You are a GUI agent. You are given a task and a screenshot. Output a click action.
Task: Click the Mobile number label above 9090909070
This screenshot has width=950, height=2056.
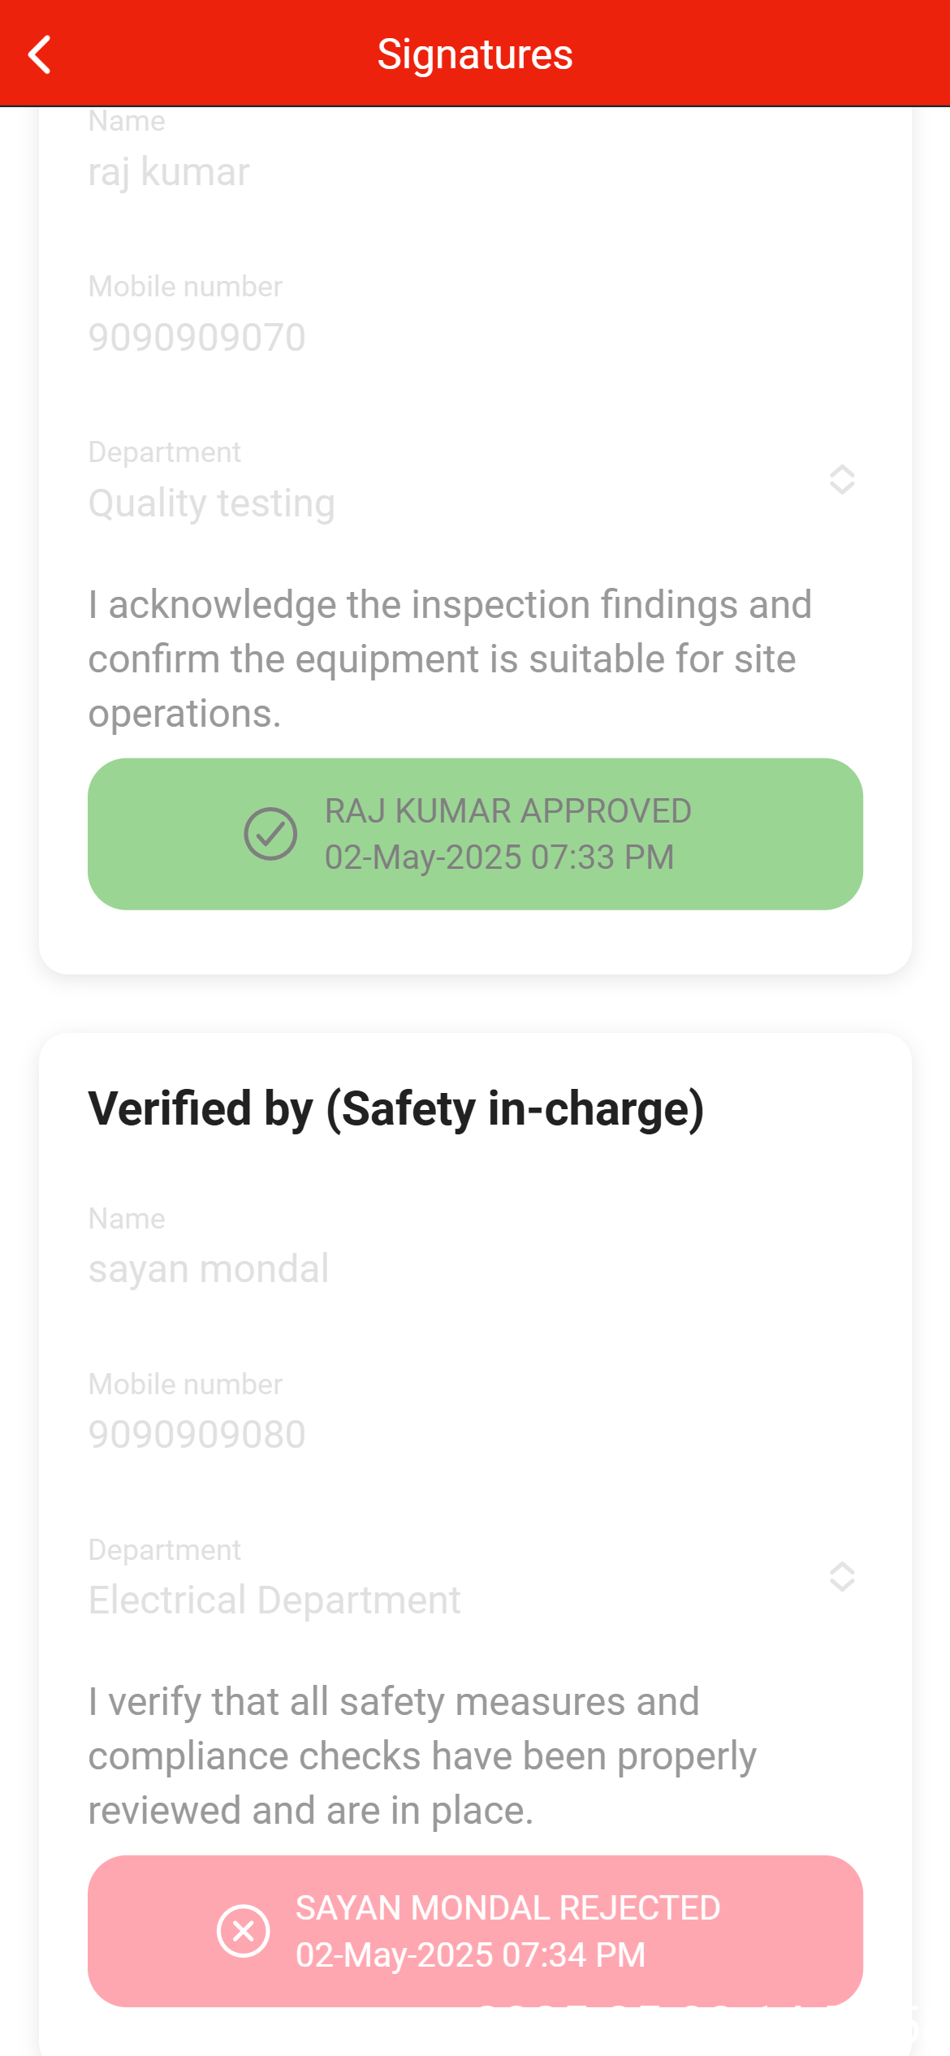click(x=185, y=287)
